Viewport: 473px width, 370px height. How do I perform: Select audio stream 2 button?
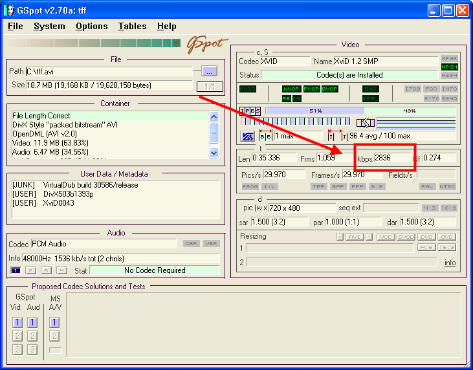click(x=30, y=270)
